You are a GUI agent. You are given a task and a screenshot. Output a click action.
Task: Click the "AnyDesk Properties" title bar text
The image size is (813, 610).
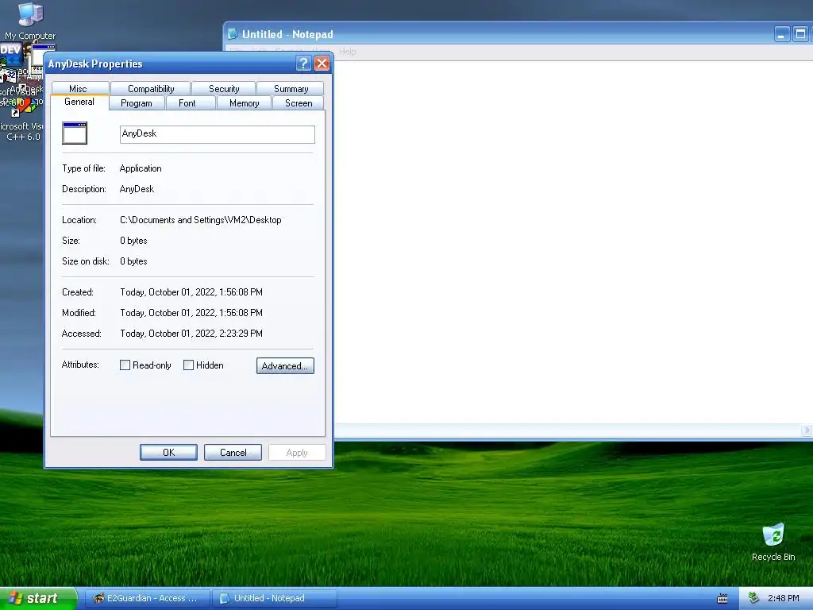(95, 64)
